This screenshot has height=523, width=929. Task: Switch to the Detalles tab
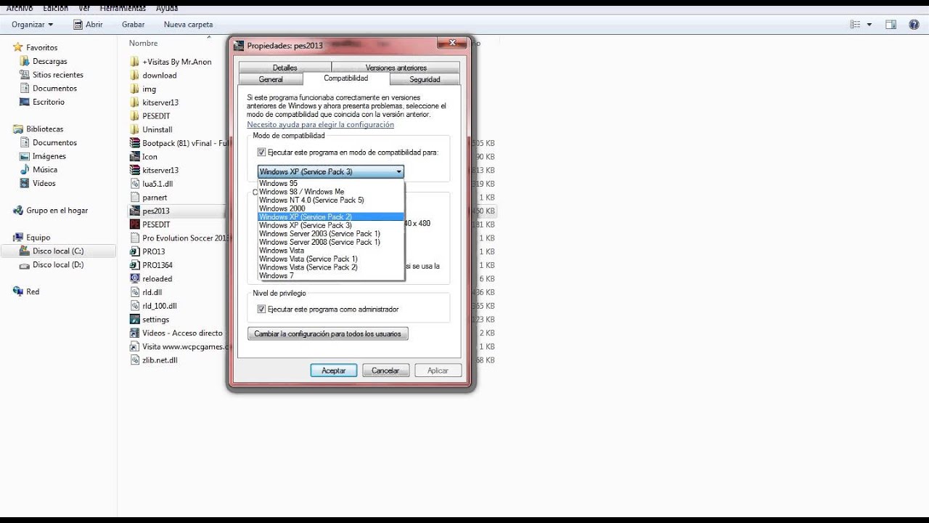click(x=285, y=68)
